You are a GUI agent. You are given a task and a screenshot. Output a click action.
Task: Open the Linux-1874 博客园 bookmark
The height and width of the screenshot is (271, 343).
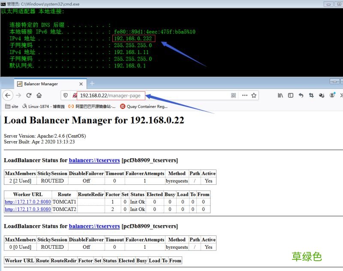coord(44,106)
